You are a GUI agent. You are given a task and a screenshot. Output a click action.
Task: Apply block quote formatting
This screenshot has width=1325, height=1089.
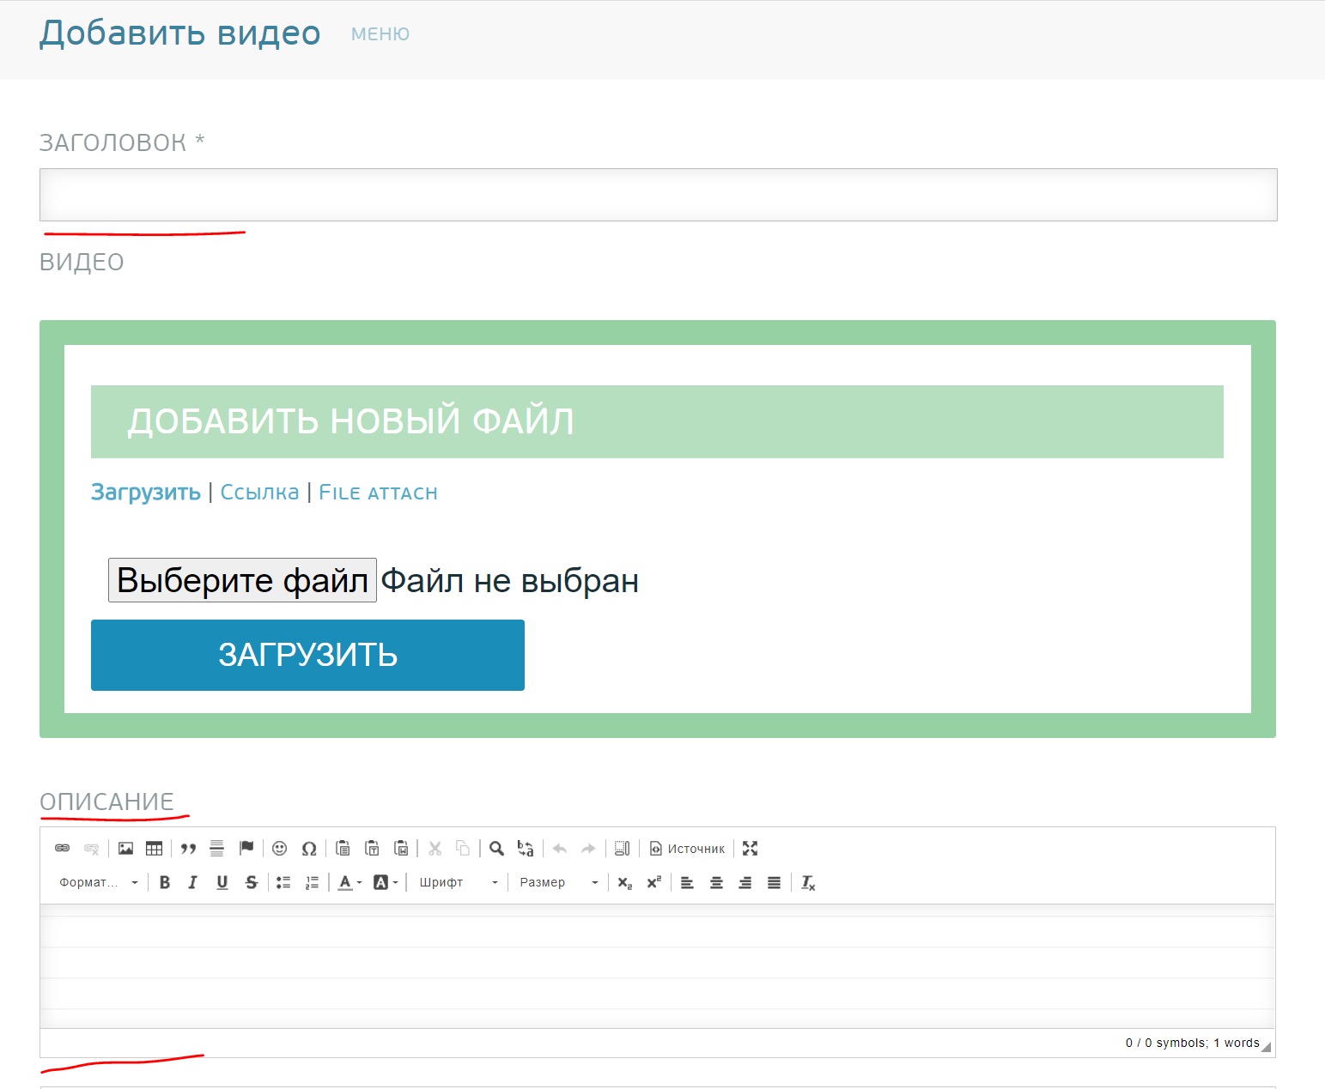[188, 849]
